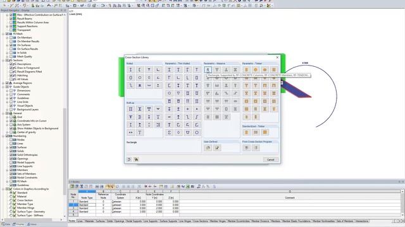
Task: Open first User-Defined cross-section icon
Action: click(208, 148)
